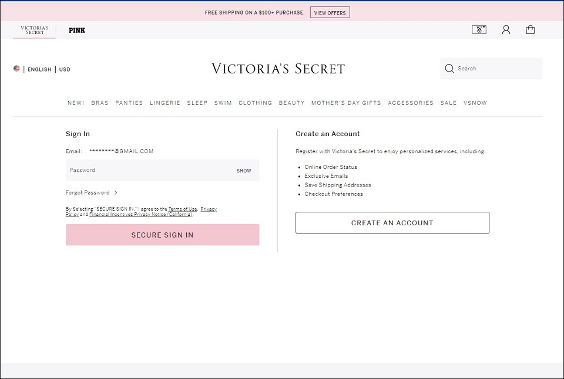Image resolution: width=564 pixels, height=379 pixels.
Task: Open the NEW! menu
Action: [76, 103]
